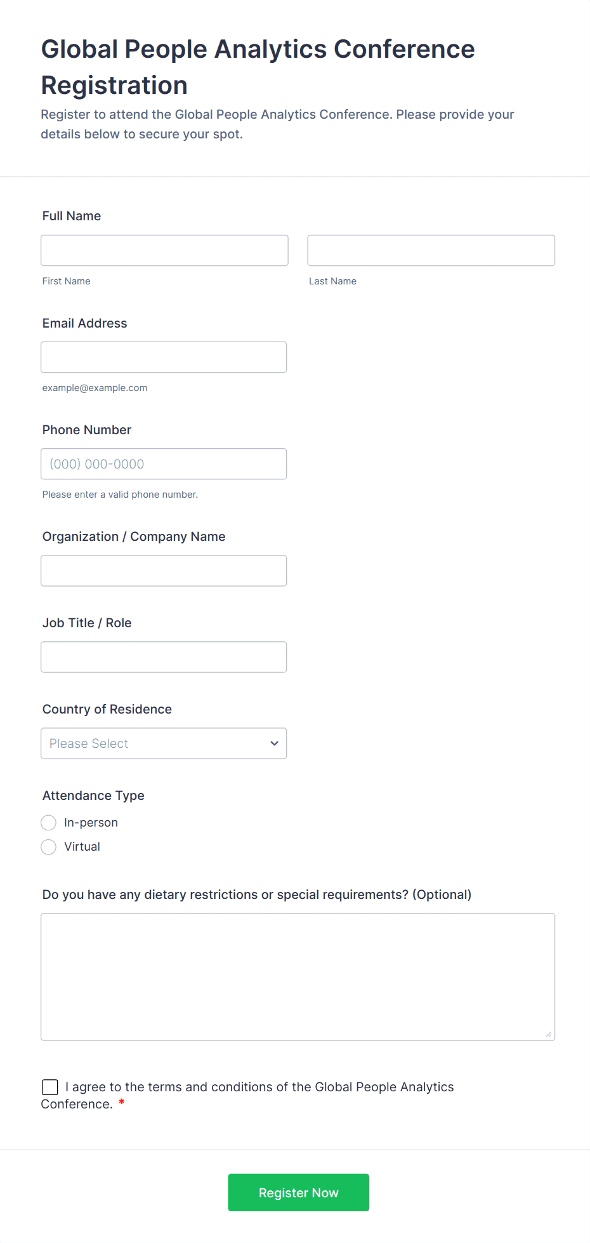Click the terms agreement label text
This screenshot has width=590, height=1243.
(259, 1087)
